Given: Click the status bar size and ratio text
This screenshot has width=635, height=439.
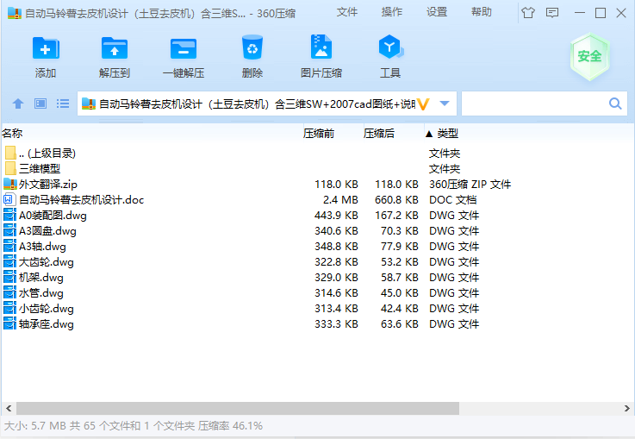Looking at the screenshot, I should (x=134, y=426).
